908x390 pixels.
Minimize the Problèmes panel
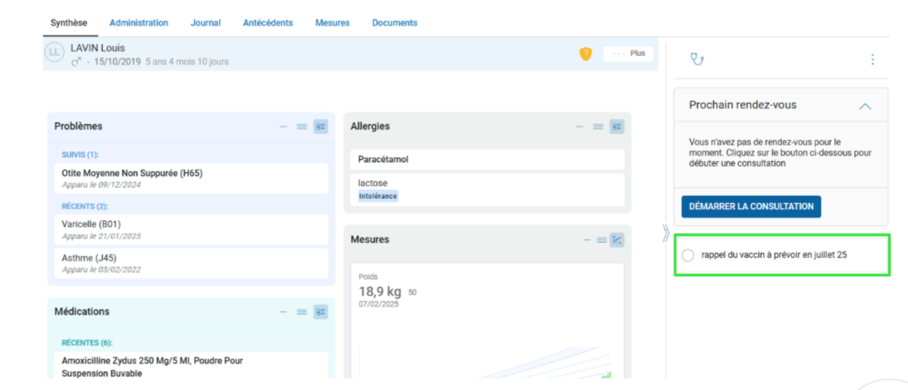(x=284, y=127)
